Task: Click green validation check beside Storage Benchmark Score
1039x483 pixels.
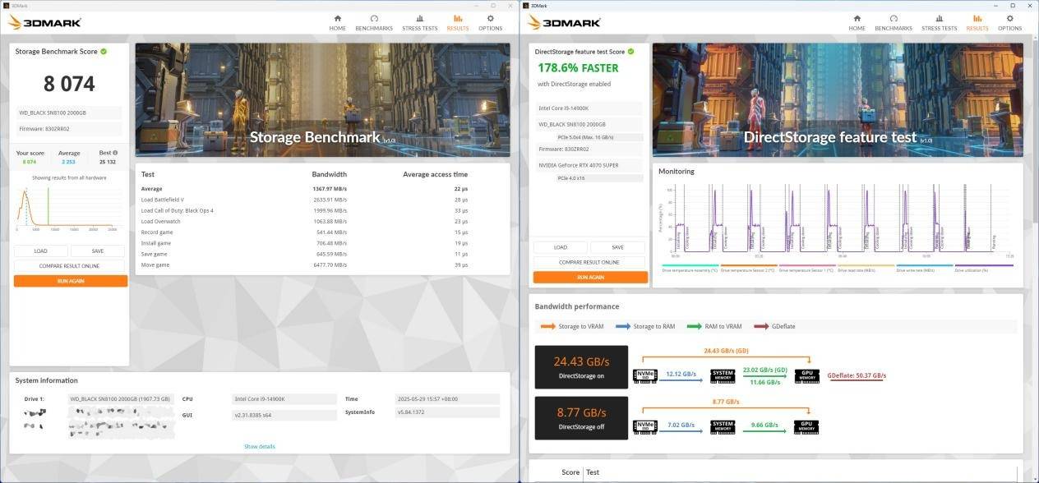Action: [104, 52]
